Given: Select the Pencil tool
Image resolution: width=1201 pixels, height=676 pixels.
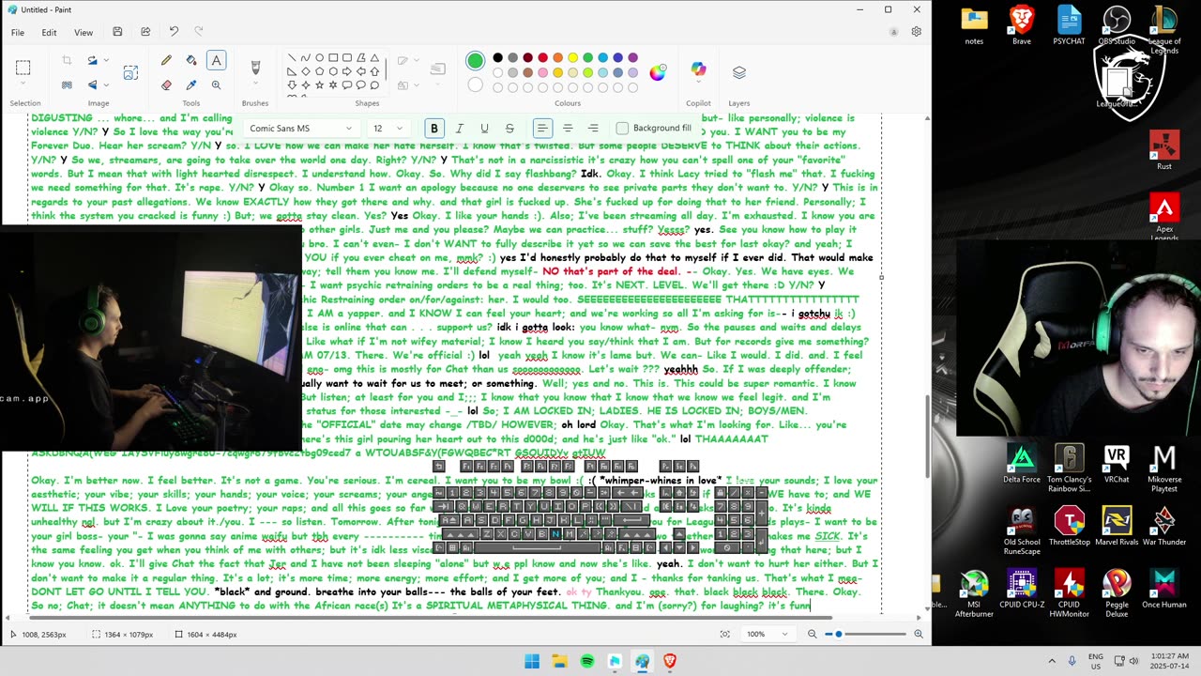Looking at the screenshot, I should click(x=166, y=61).
